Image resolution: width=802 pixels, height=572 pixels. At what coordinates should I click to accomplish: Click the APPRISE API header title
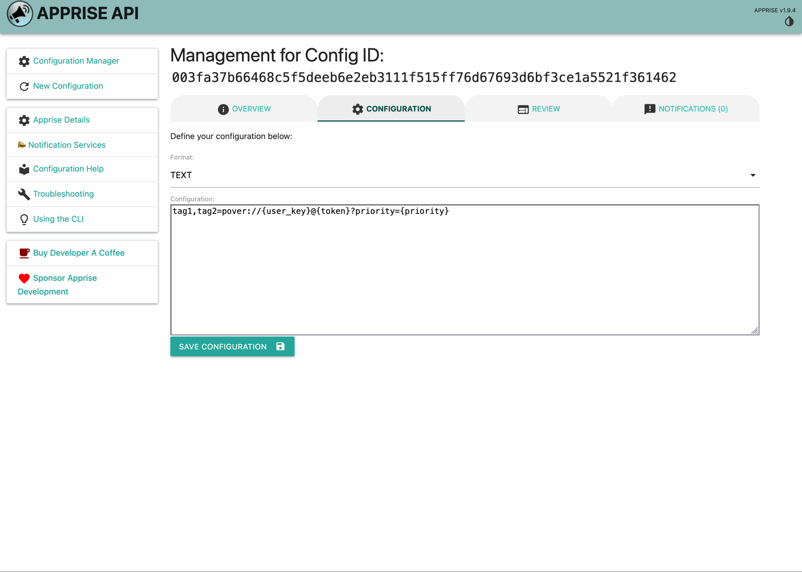88,13
